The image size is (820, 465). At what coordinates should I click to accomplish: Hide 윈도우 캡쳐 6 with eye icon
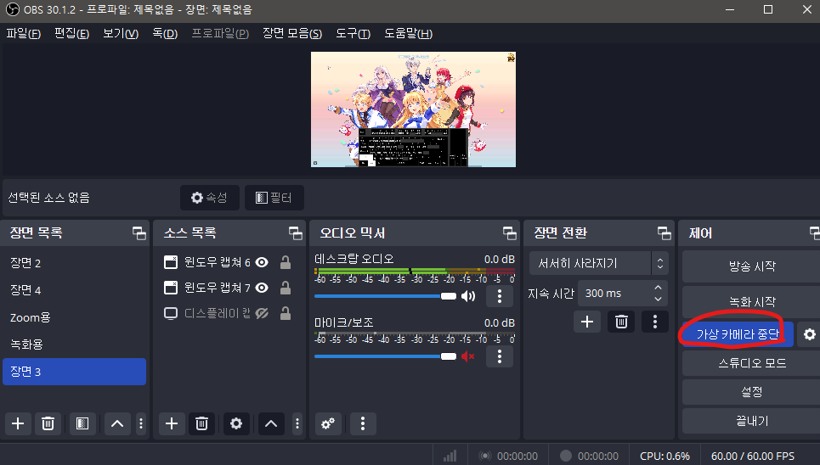262,262
